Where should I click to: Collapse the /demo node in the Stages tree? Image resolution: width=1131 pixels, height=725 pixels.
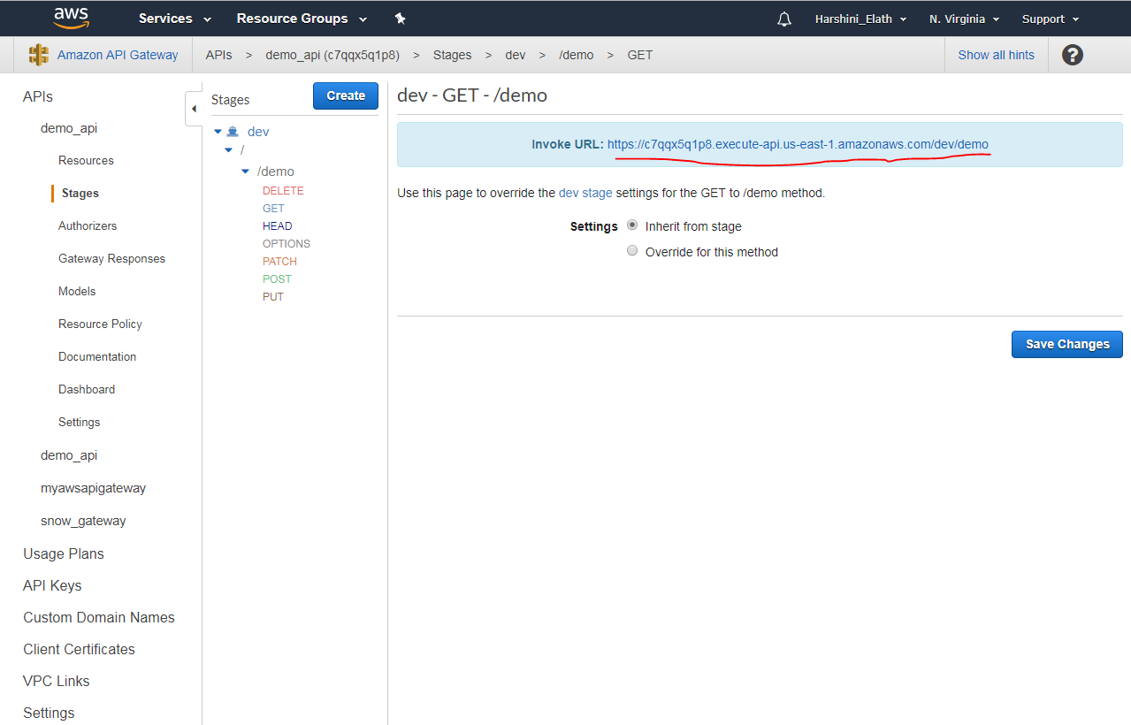[x=245, y=171]
